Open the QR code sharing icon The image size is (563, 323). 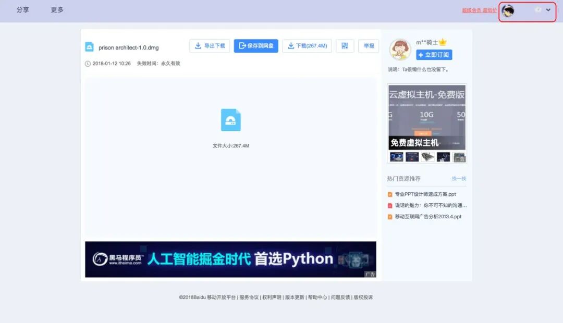345,46
